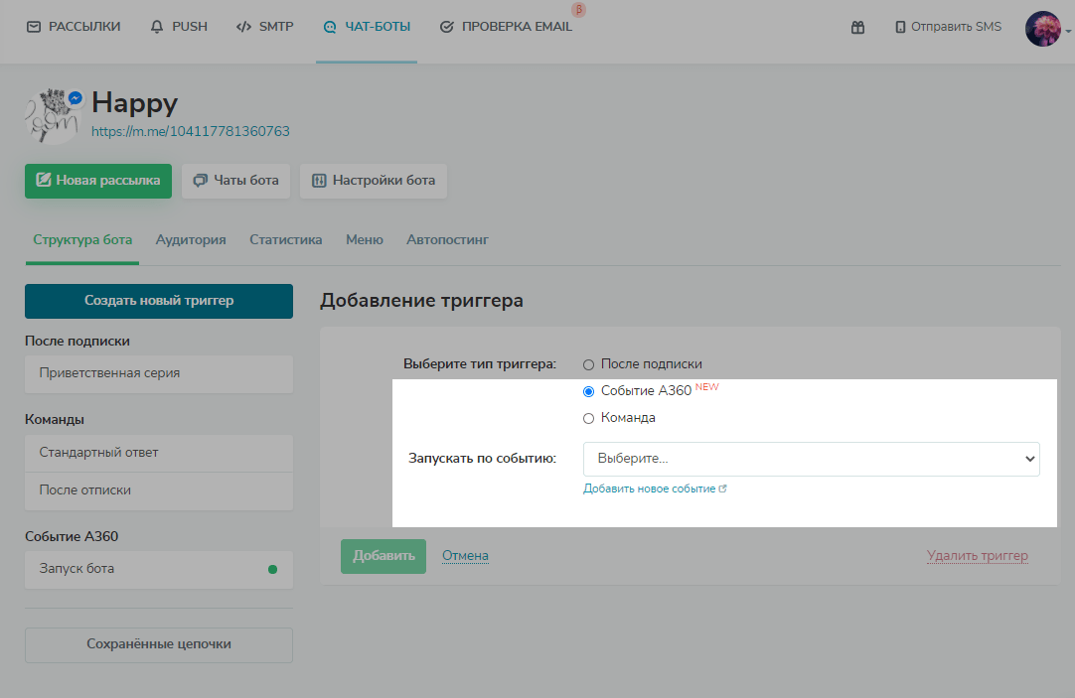Click the Happy bot avatar image

[x=52, y=116]
